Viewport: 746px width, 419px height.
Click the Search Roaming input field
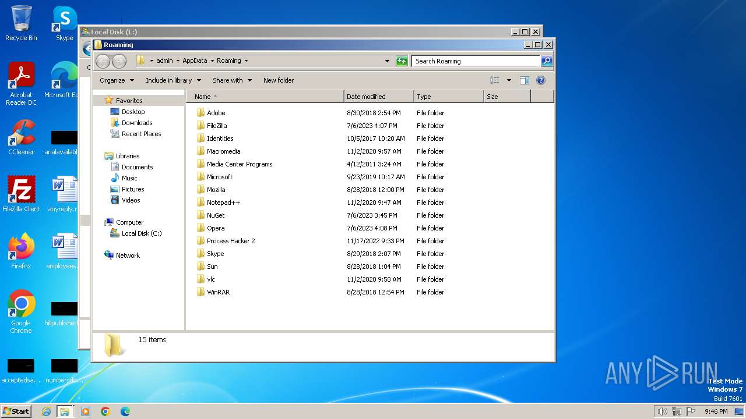click(476, 61)
